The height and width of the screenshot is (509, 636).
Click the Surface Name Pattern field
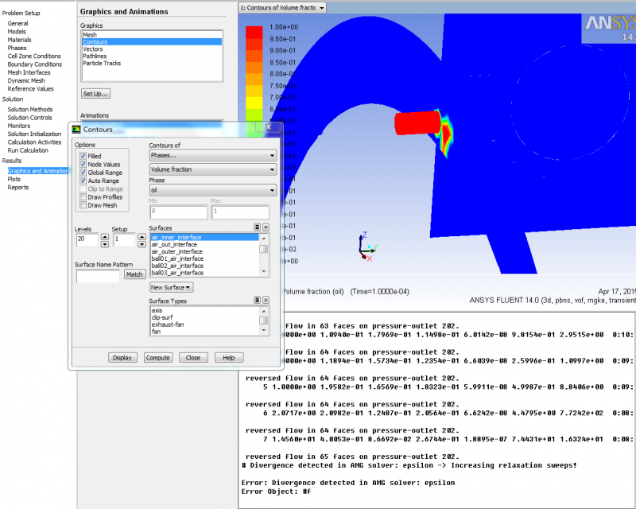(x=98, y=277)
